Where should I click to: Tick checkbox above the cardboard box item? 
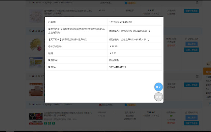(30, 76)
